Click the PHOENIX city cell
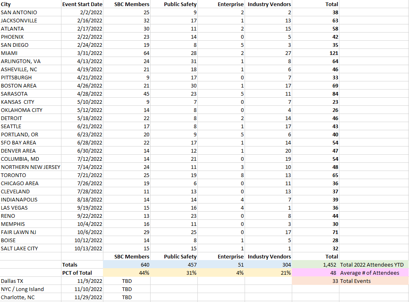Image resolution: width=409 pixels, height=302 pixels. point(31,37)
